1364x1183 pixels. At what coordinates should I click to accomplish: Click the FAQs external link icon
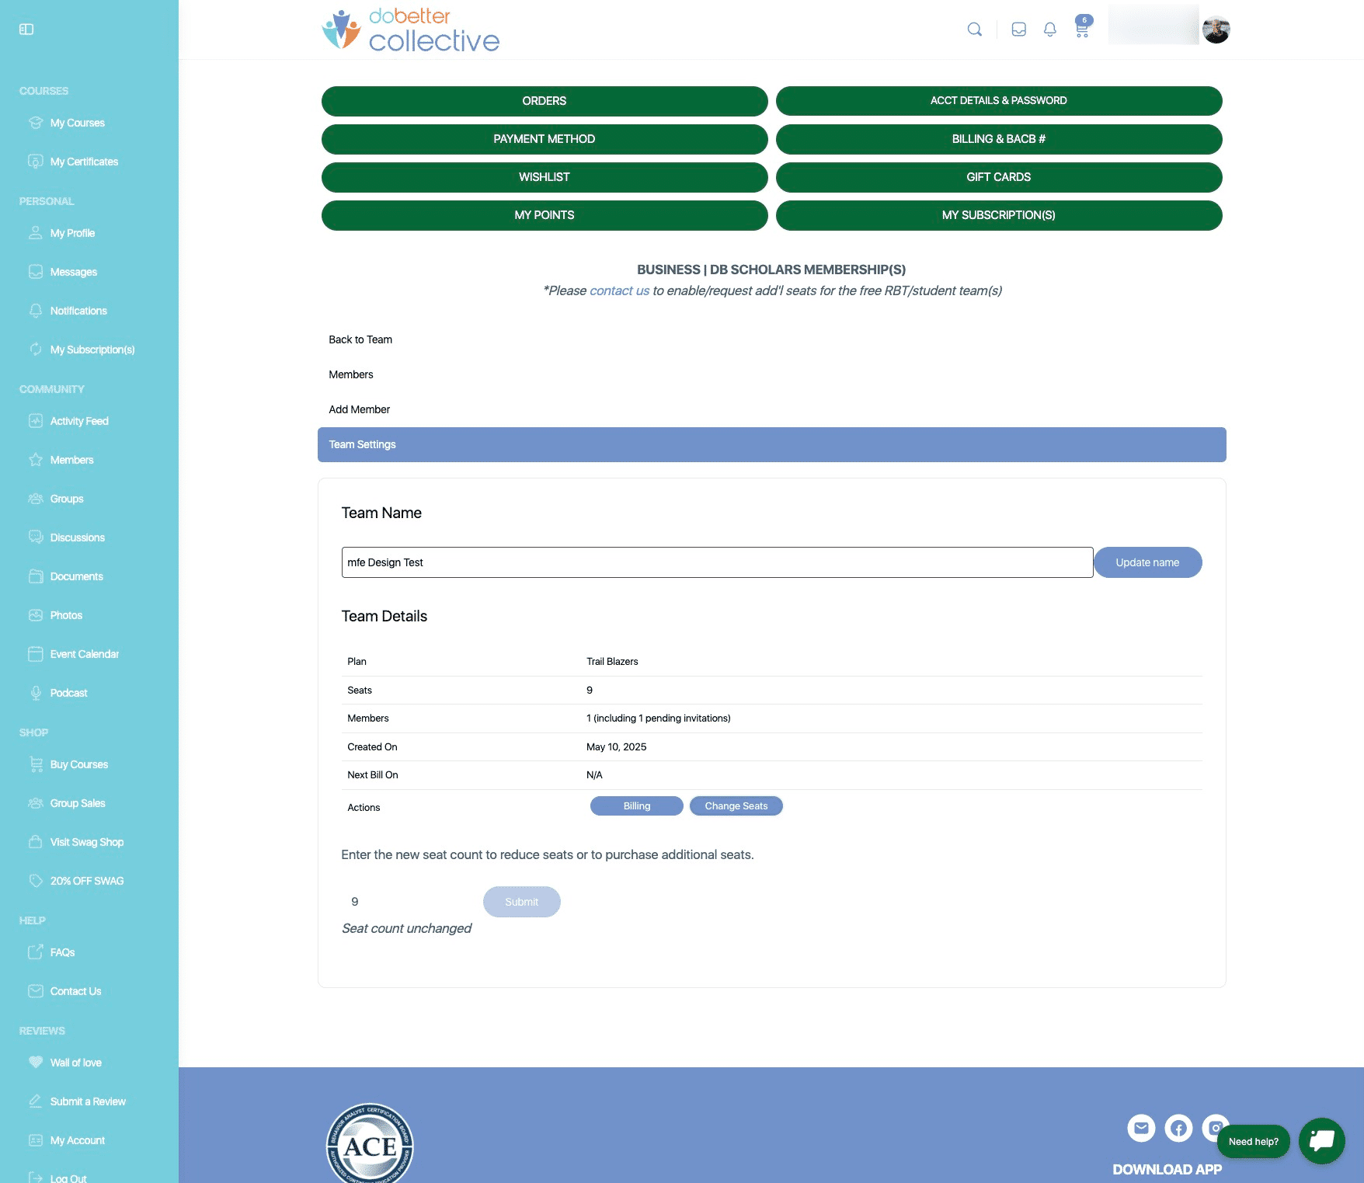[x=36, y=952]
